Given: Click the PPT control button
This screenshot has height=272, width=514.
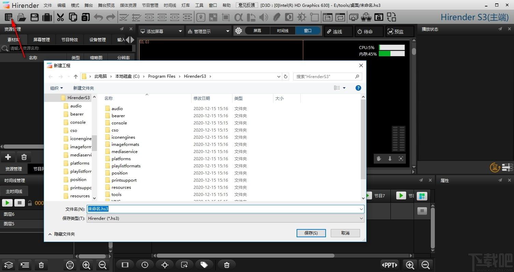Looking at the screenshot, I should click(x=389, y=265).
